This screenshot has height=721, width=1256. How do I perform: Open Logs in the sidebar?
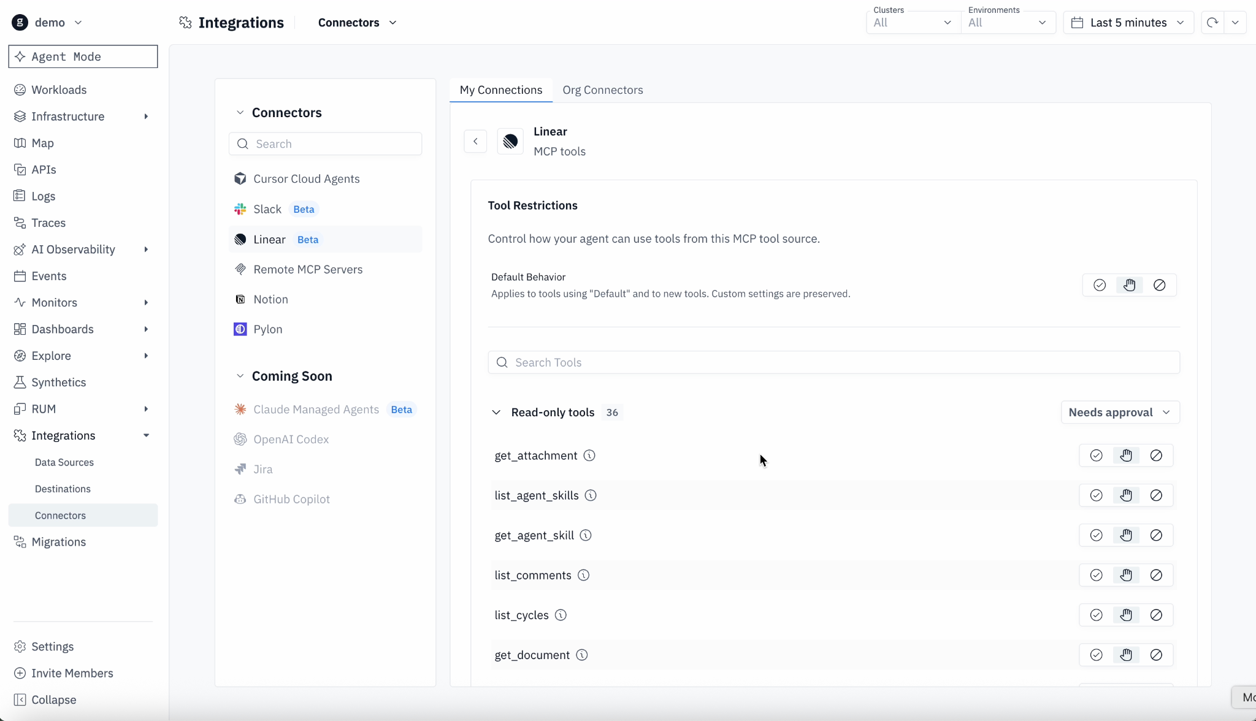click(x=83, y=196)
